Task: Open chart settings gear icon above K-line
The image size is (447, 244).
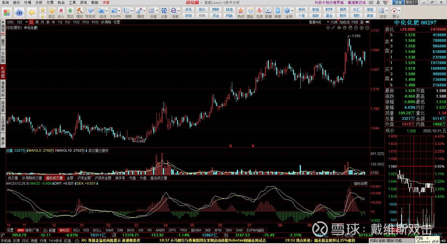Action: point(328,28)
